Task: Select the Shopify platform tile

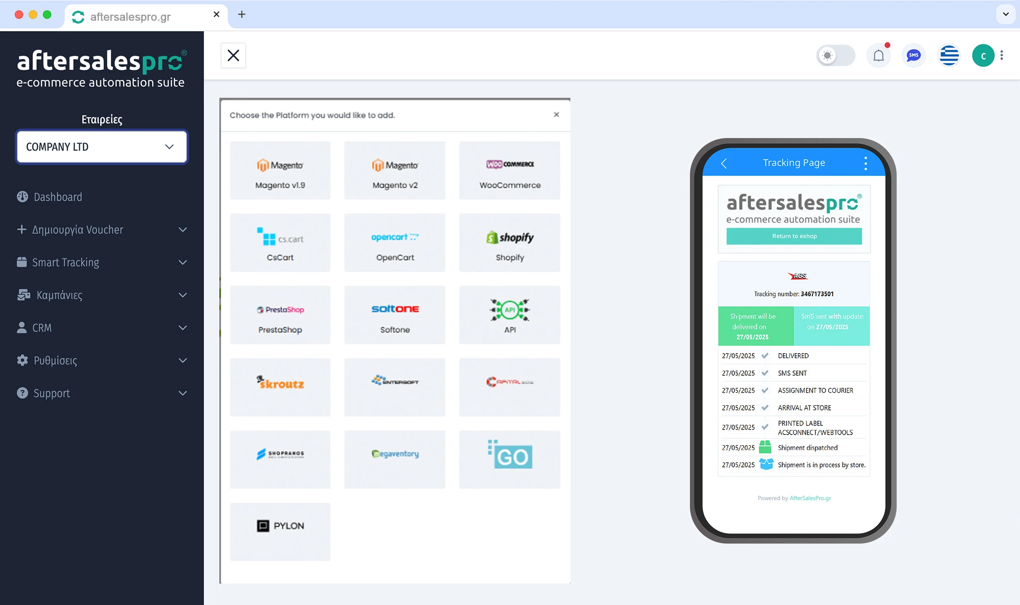Action: pos(510,243)
